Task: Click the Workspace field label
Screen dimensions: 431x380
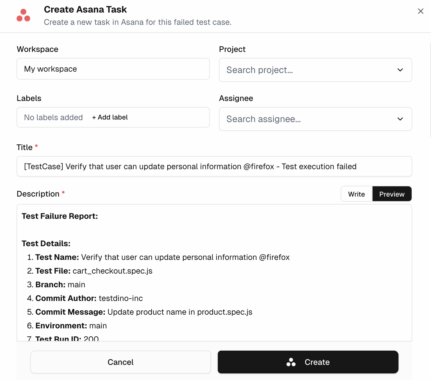Action: 37,49
